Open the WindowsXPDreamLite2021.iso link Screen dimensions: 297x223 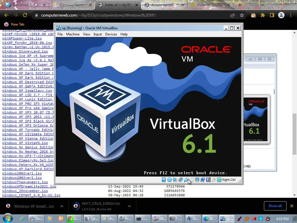click(x=29, y=187)
